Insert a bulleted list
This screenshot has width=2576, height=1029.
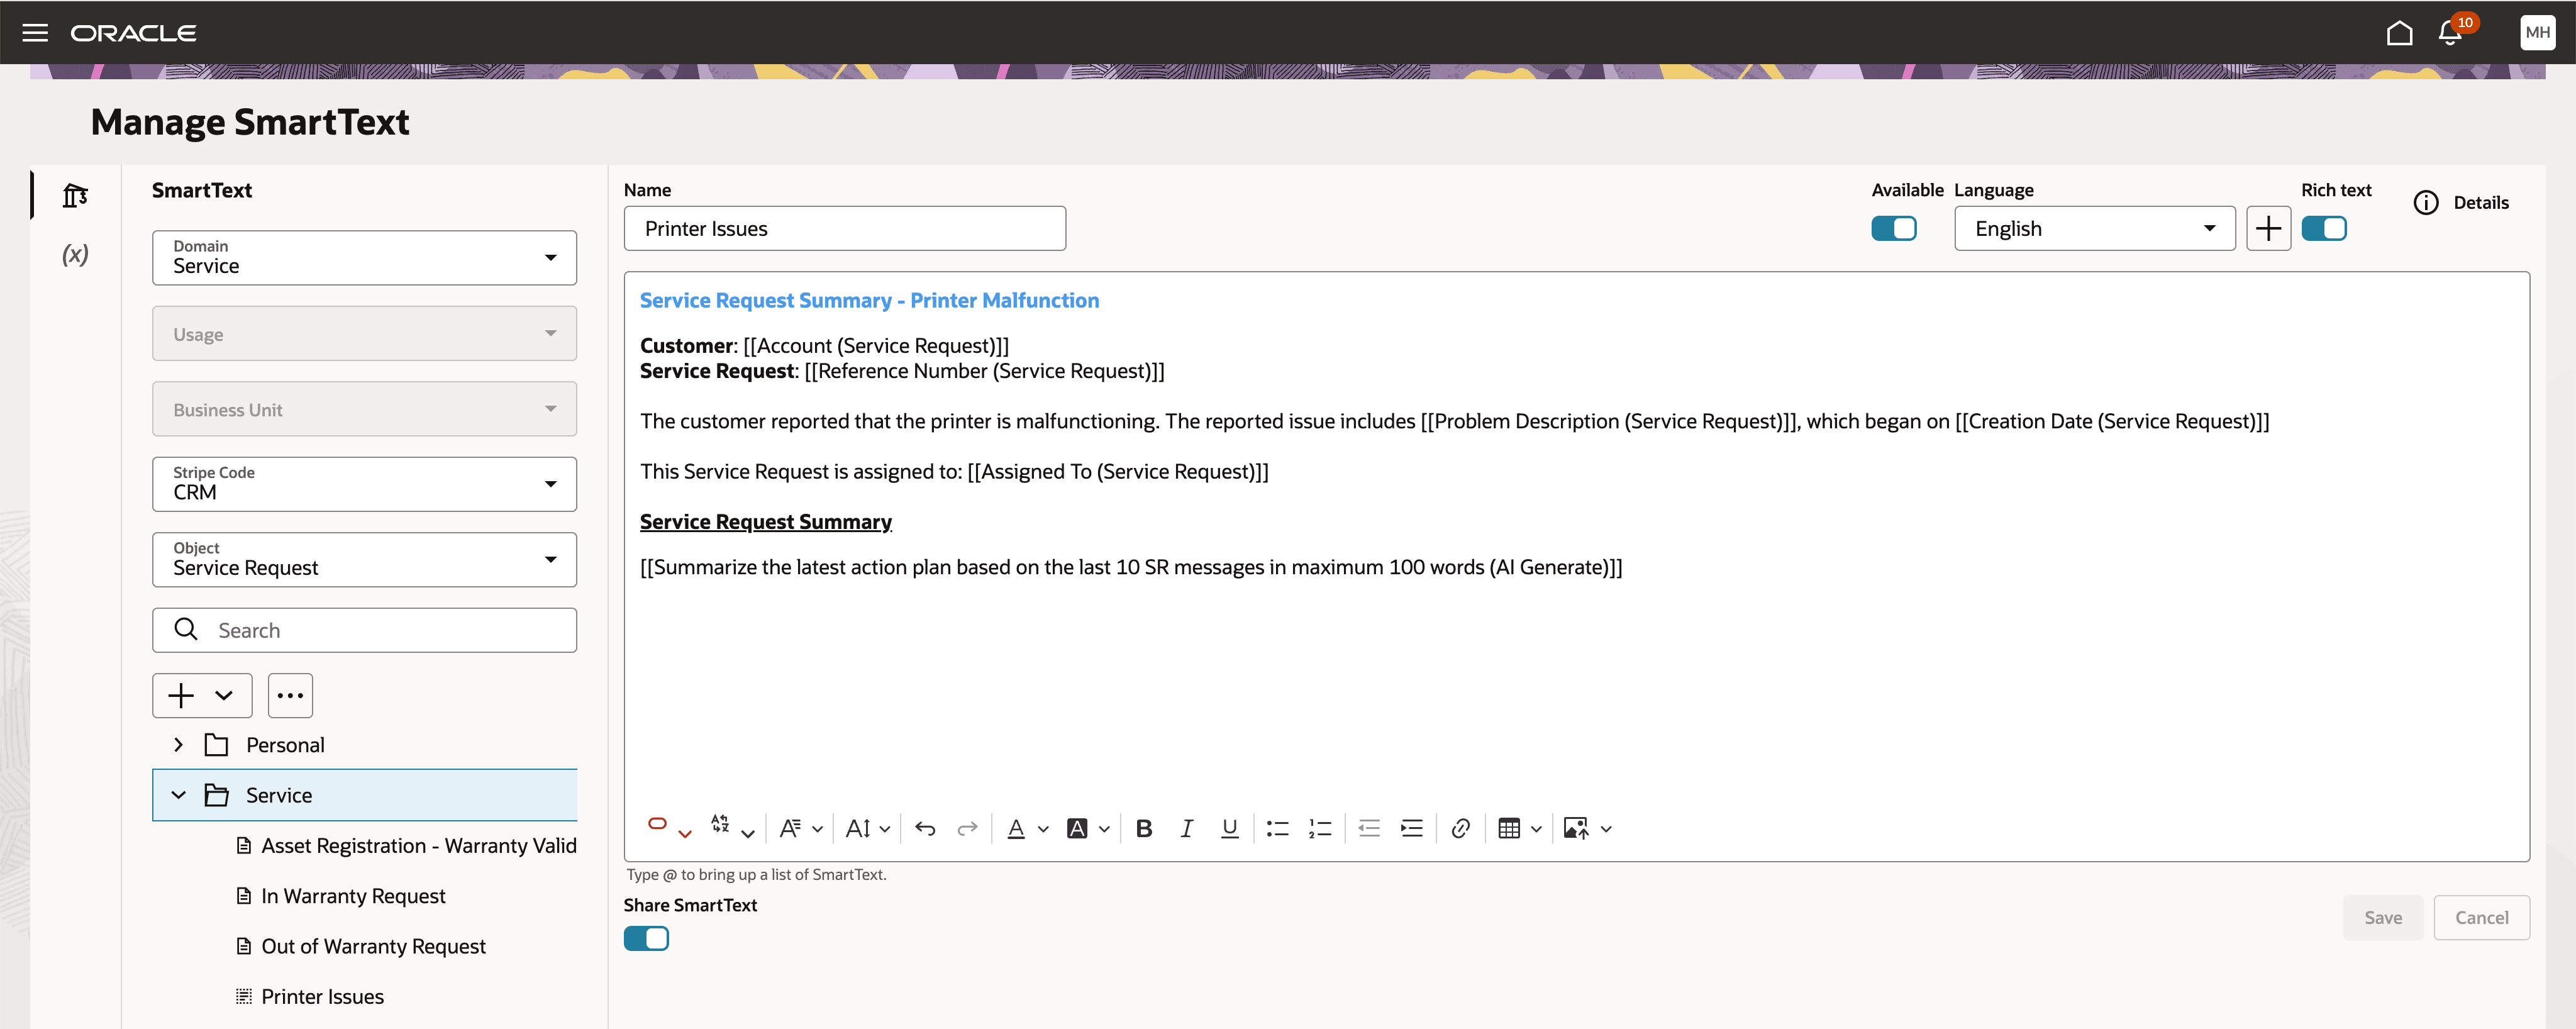pyautogui.click(x=1277, y=828)
